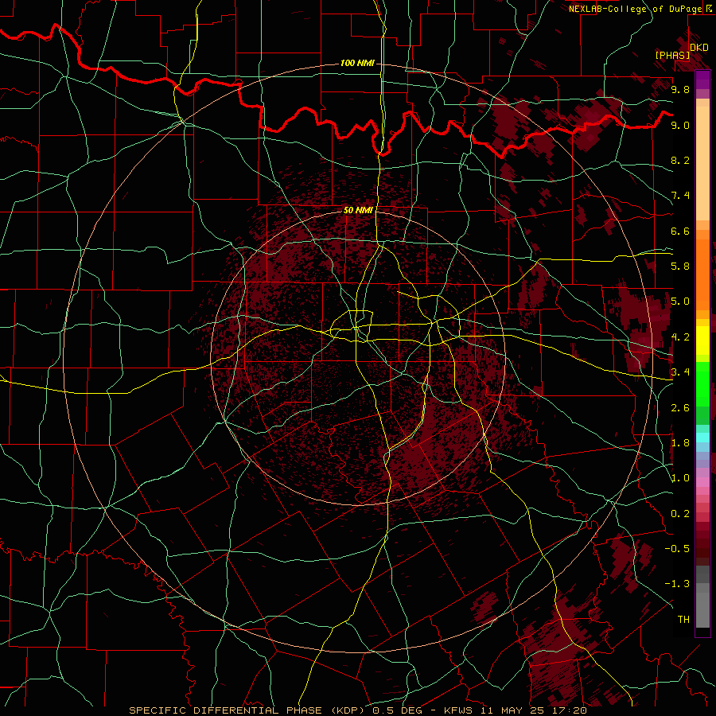
Task: Click the TH label at the scale bottom
Action: [683, 620]
